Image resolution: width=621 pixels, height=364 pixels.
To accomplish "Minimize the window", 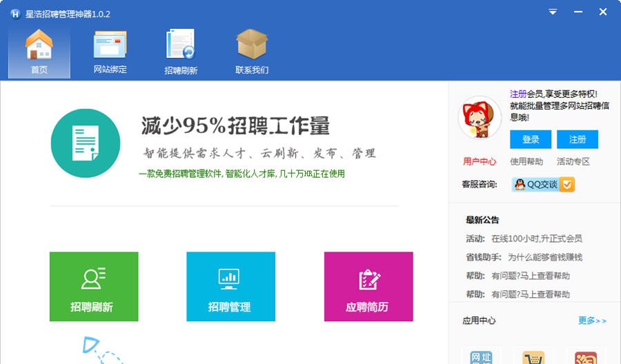I will tap(578, 12).
